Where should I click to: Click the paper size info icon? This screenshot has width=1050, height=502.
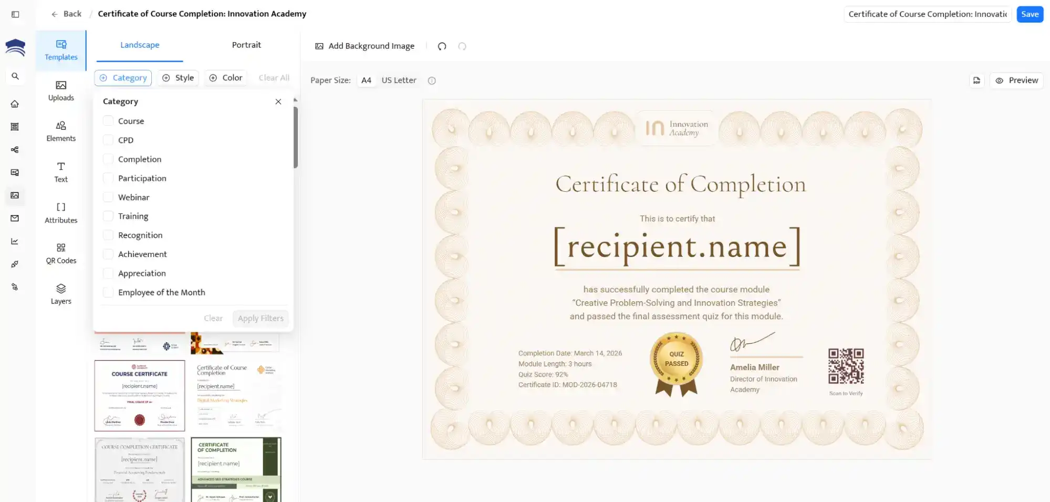coord(431,80)
